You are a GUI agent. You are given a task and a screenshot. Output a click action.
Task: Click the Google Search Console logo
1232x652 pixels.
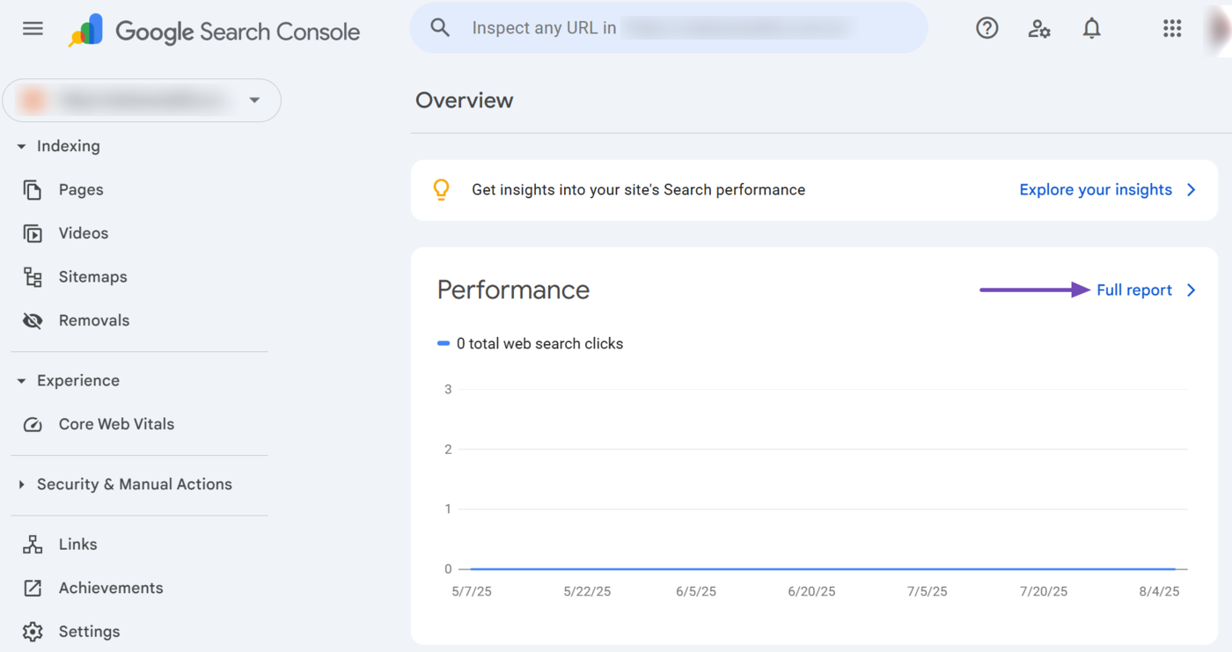[215, 31]
